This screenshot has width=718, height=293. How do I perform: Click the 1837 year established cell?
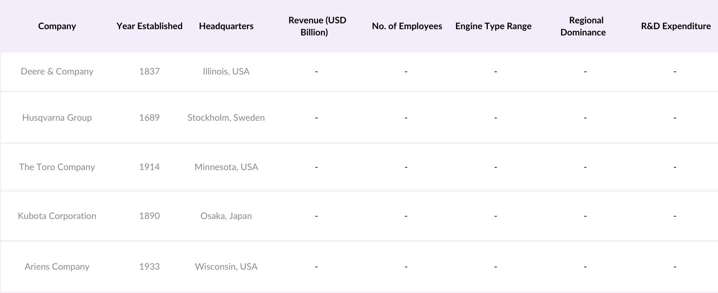[x=149, y=71]
